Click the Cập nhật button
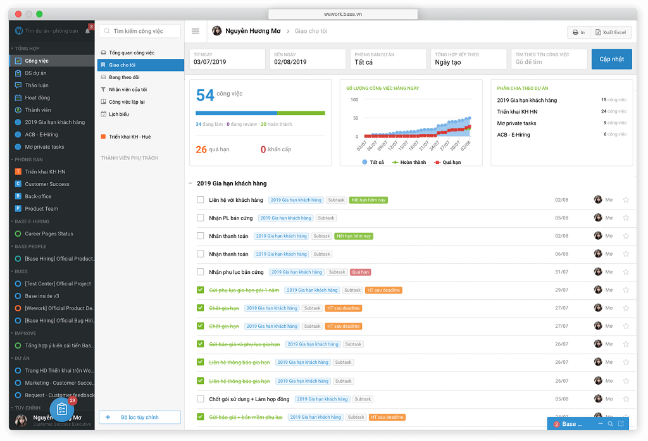 (x=611, y=59)
